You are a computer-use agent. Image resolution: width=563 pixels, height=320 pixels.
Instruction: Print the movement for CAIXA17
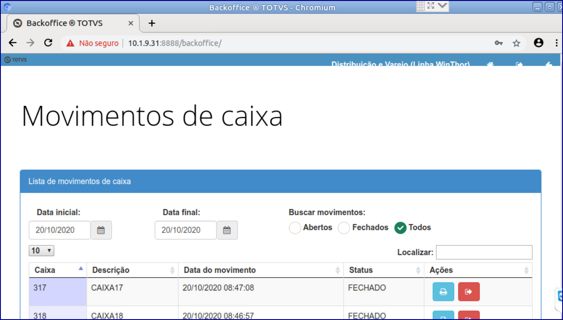443,292
